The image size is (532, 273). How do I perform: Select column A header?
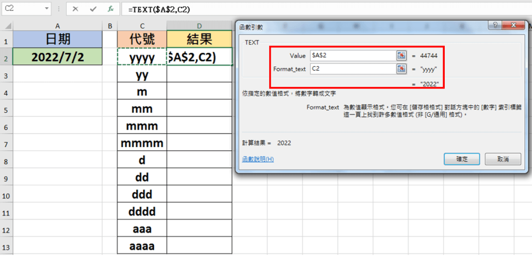[57, 25]
